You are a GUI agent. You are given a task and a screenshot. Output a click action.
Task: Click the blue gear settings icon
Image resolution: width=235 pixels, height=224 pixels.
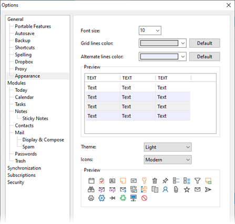102,198
